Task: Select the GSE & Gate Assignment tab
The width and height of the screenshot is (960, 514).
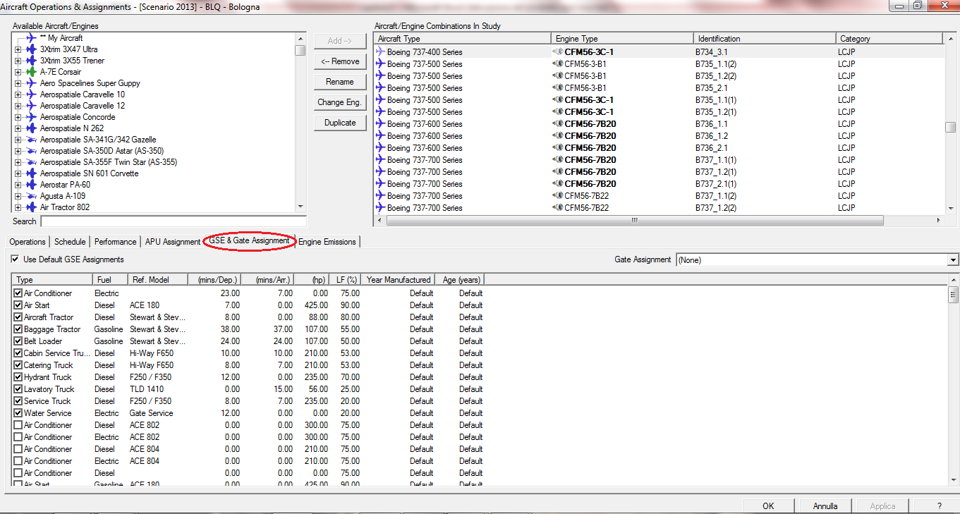Action: pyautogui.click(x=249, y=240)
